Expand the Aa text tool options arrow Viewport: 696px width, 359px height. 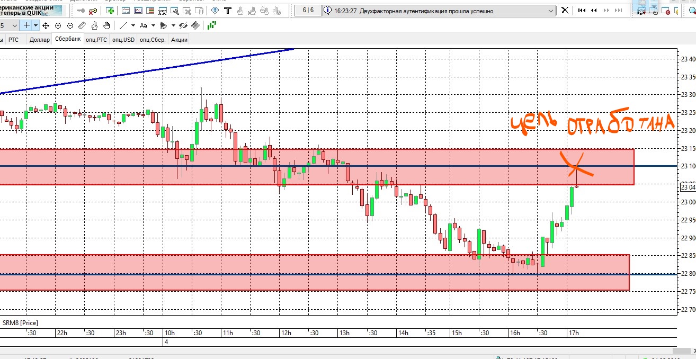(153, 25)
